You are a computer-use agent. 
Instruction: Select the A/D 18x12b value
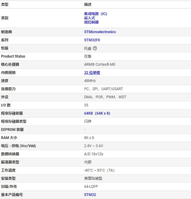click(x=94, y=154)
